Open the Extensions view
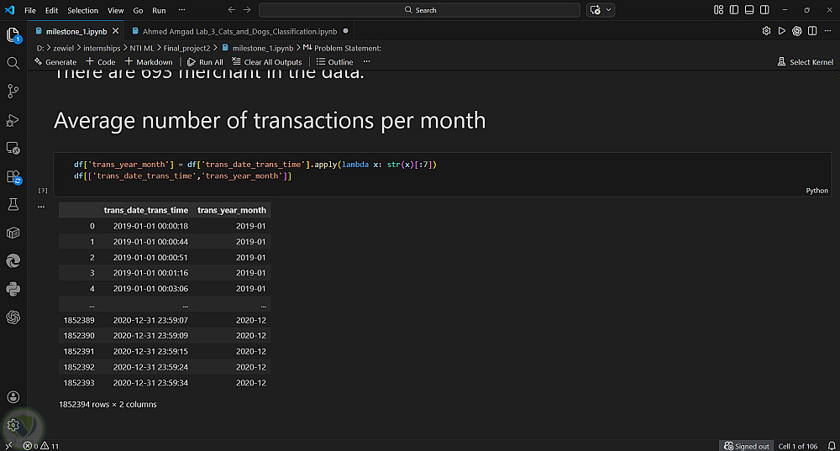The width and height of the screenshot is (840, 451). coord(13,177)
